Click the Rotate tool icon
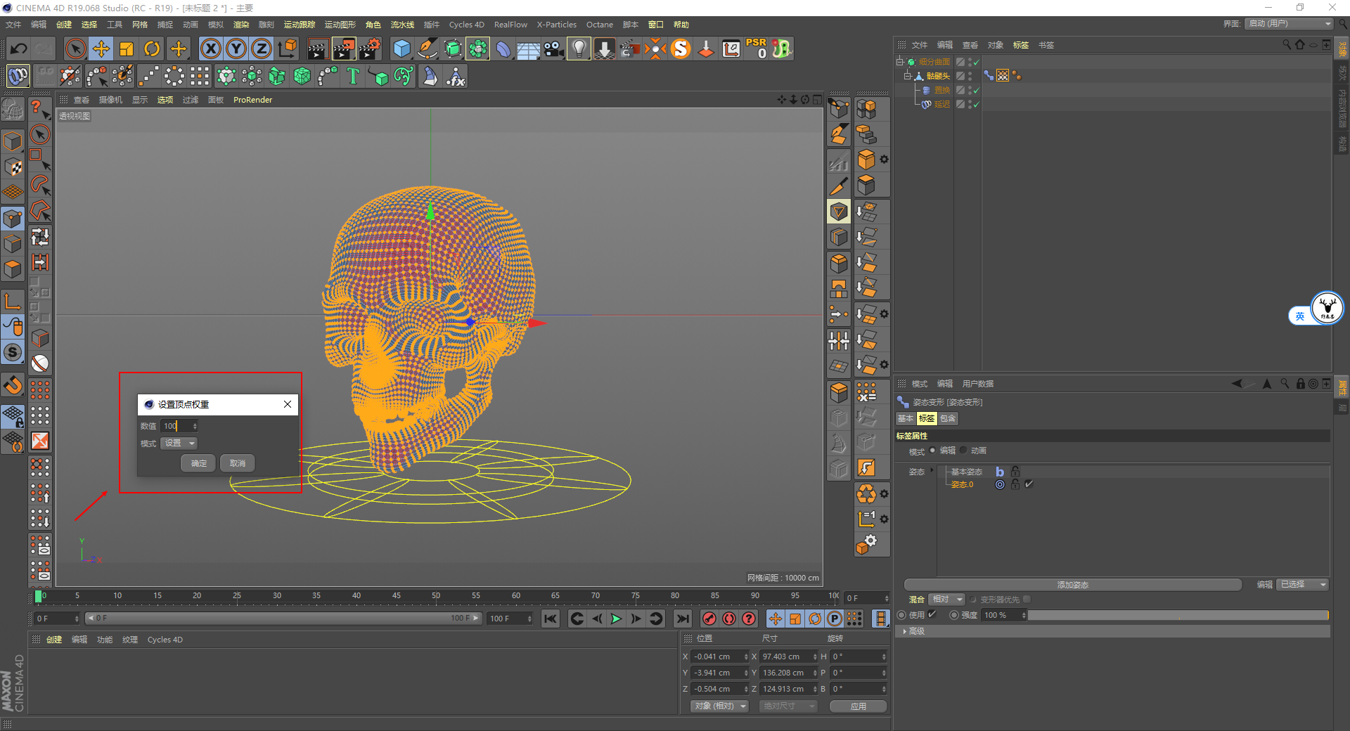The height and width of the screenshot is (731, 1350). click(152, 48)
